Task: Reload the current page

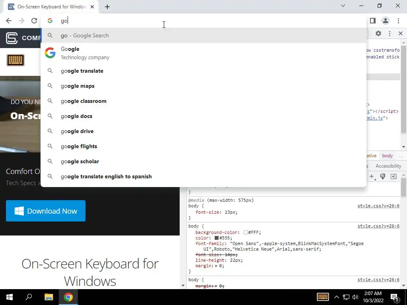Action: (x=34, y=21)
